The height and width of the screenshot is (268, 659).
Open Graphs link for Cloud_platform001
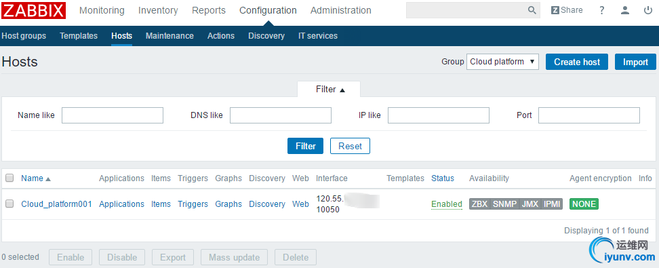(228, 204)
